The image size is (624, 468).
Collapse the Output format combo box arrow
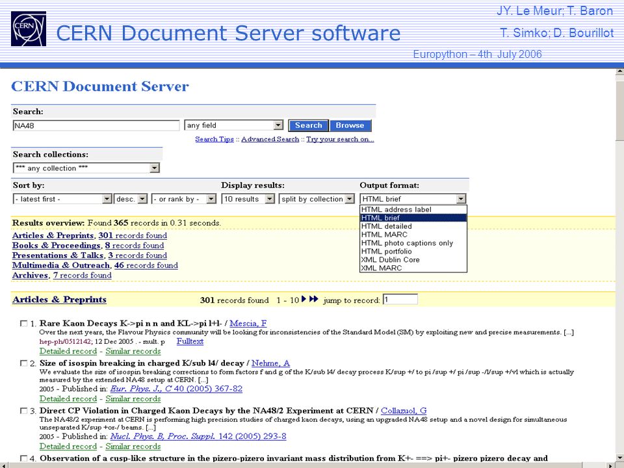461,199
